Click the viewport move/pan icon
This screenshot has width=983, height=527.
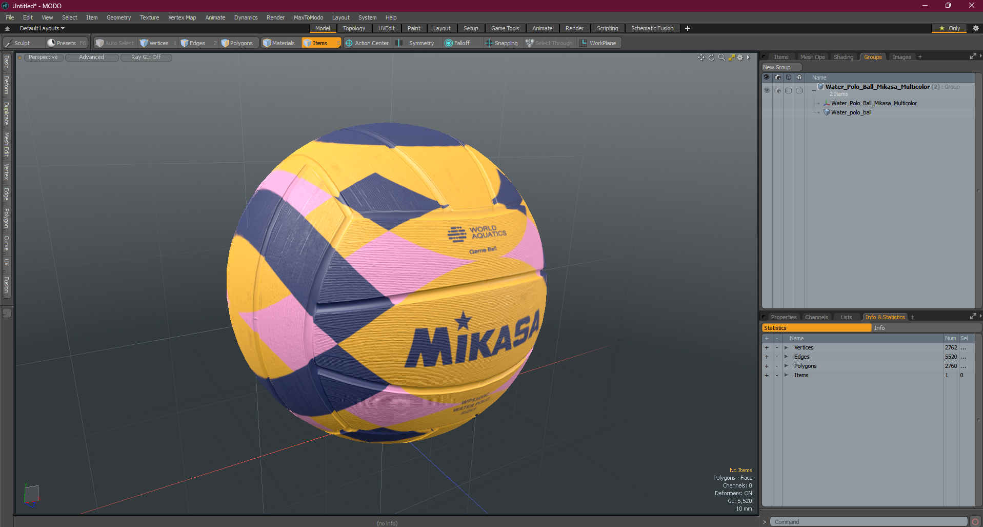point(701,57)
